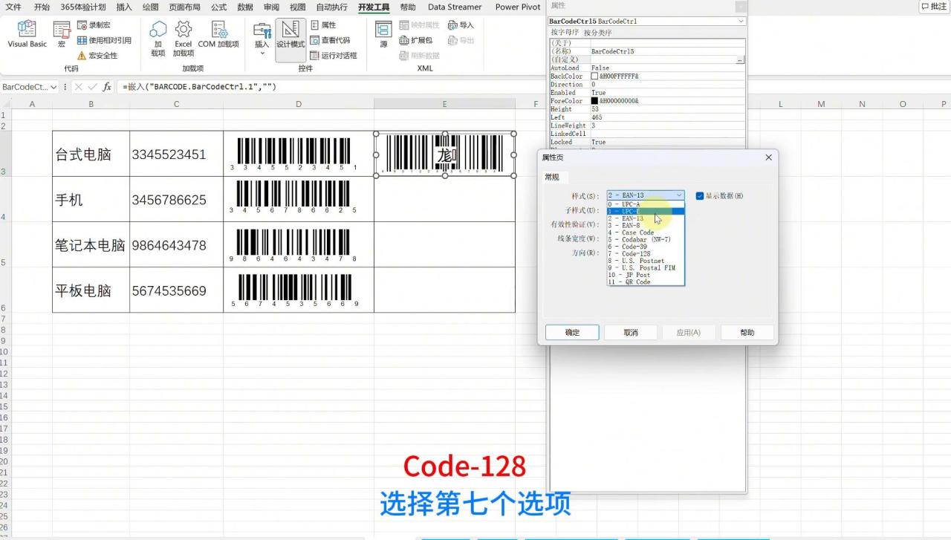
Task: Click 录制宏 record macro
Action: [94, 25]
